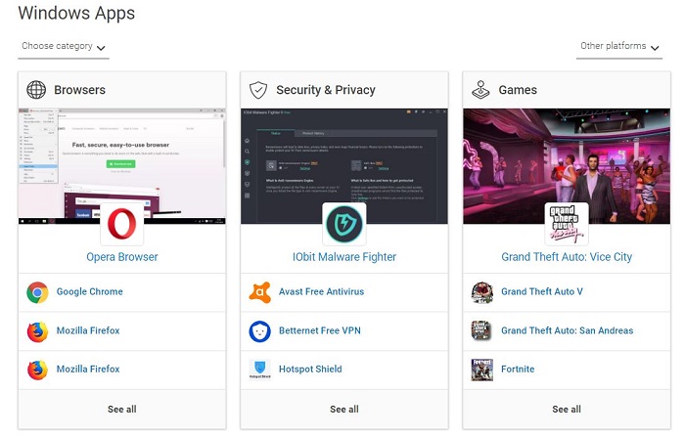Viewport: 685px width, 436px height.
Task: Click the Browsers globe icon
Action: coord(36,90)
